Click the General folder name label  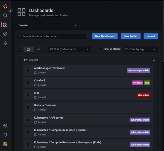33,60
